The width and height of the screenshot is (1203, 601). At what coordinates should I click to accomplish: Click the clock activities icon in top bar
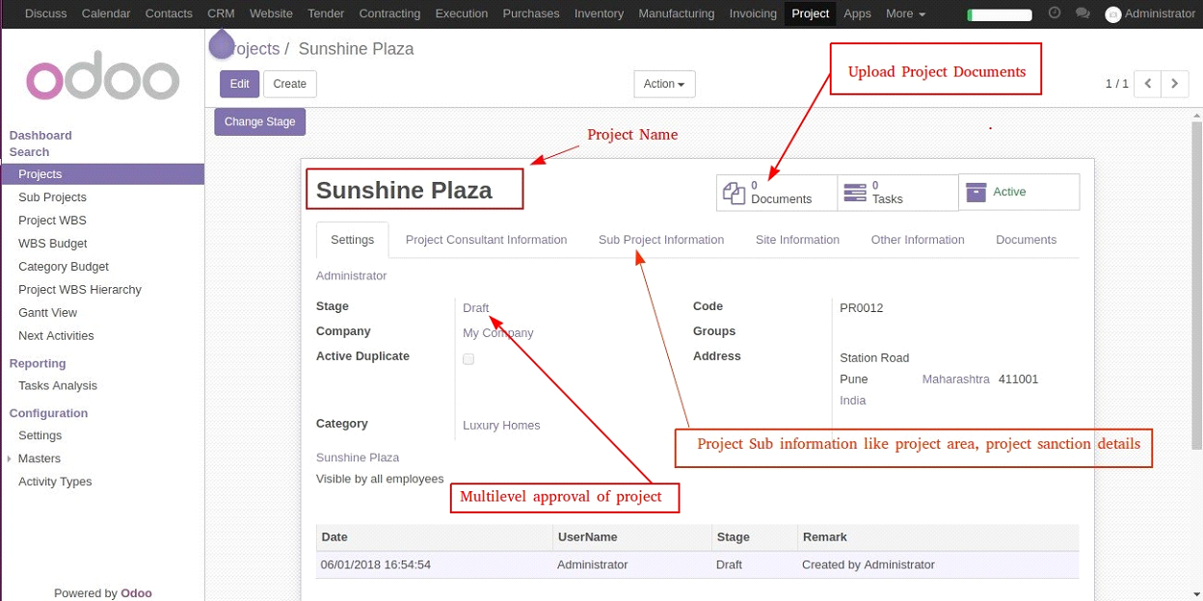[1055, 13]
